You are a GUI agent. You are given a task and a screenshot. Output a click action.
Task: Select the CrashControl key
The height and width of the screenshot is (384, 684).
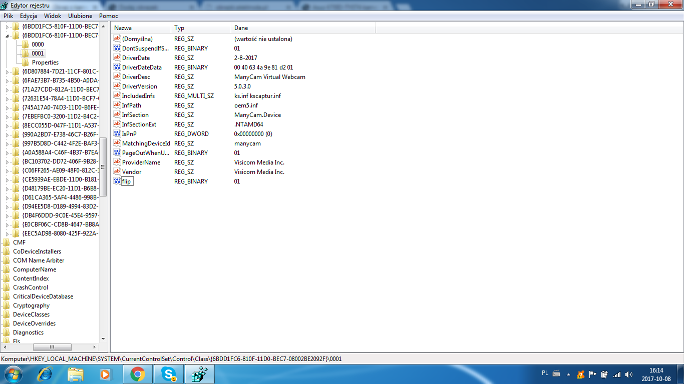click(x=31, y=287)
